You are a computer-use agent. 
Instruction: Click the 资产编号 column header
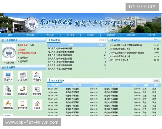[56, 85]
